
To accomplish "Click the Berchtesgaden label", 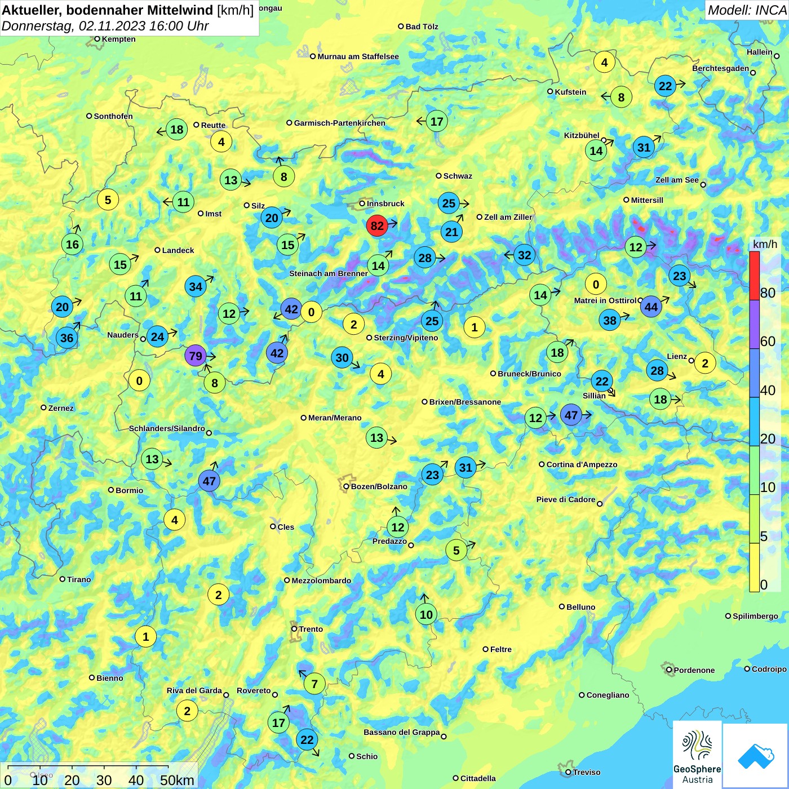I will 721,69.
